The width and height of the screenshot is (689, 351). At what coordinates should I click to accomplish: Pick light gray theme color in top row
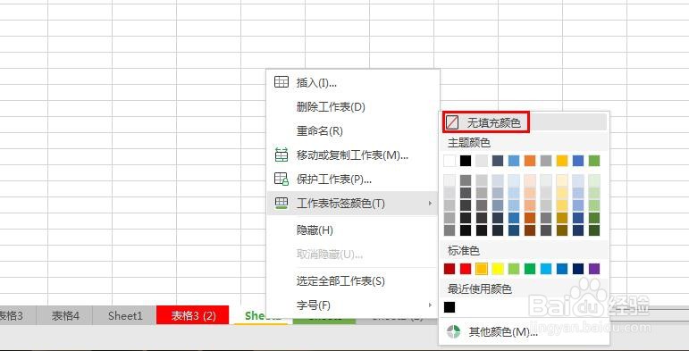click(482, 161)
